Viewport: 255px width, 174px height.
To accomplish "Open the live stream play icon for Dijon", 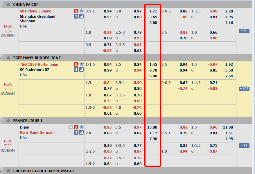I will (x=71, y=127).
